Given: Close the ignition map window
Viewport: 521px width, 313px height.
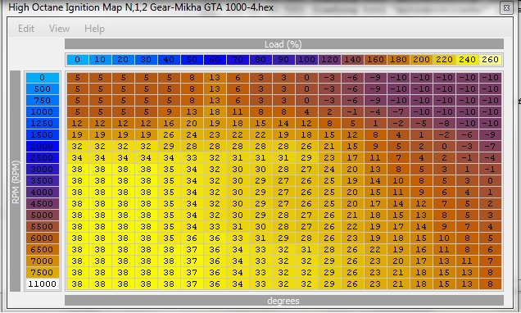Looking at the screenshot, I should pyautogui.click(x=506, y=7).
